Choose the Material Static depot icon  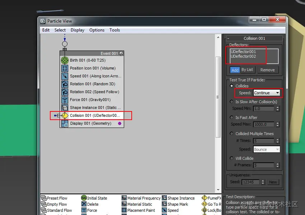coord(124,204)
